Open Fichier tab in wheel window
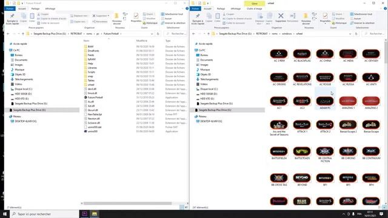 pos(195,8)
